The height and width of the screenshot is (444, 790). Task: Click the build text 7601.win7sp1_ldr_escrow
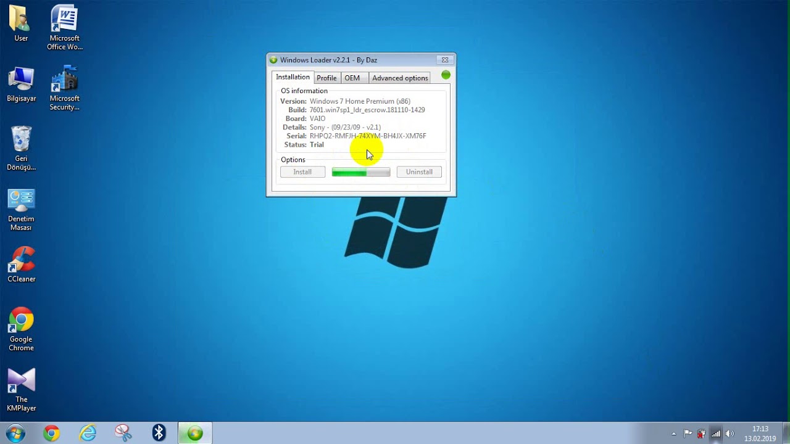[367, 110]
